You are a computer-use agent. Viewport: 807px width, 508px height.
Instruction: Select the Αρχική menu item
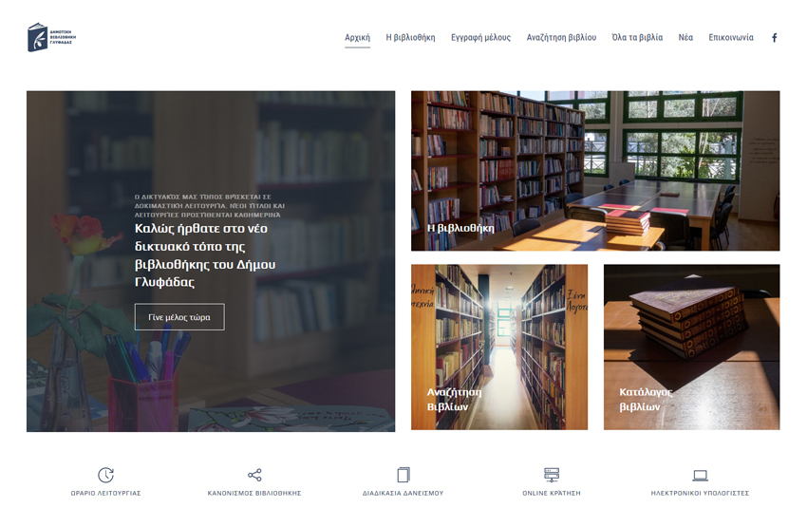pyautogui.click(x=357, y=38)
